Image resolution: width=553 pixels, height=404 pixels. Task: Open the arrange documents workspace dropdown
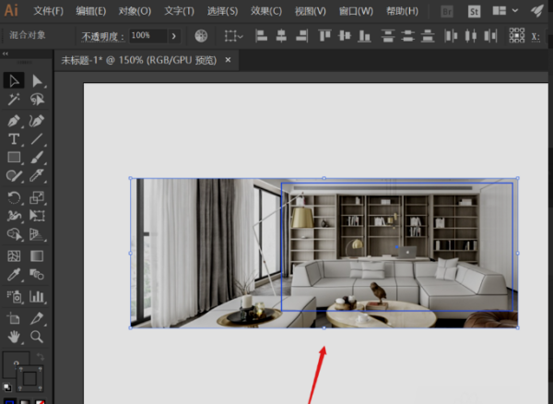505,11
